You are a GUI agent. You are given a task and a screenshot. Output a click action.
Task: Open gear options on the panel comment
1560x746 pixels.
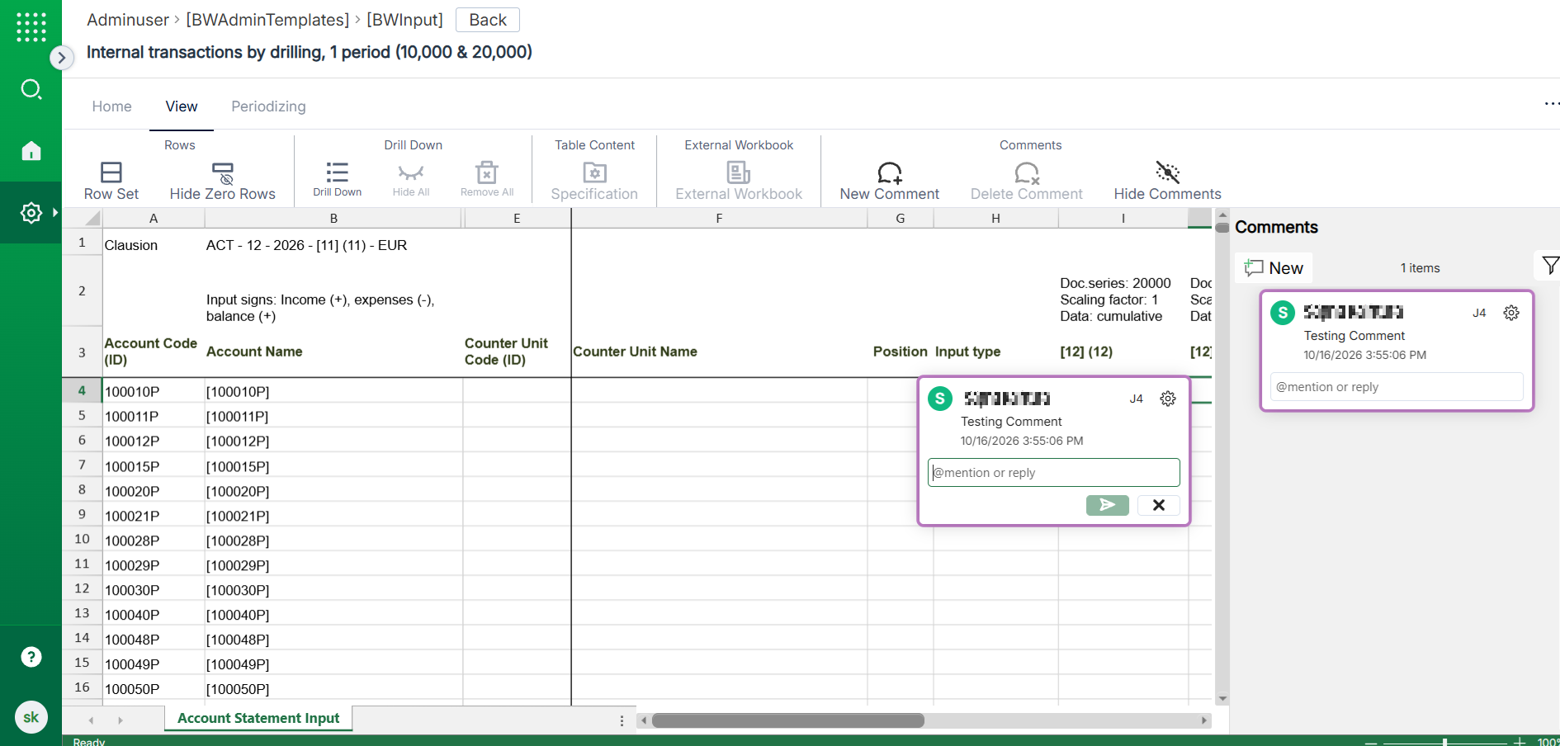1511,313
